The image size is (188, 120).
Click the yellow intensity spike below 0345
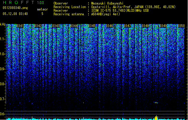coord(84,118)
